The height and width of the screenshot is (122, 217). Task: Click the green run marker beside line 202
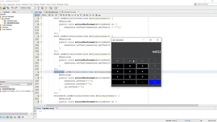click(38, 102)
